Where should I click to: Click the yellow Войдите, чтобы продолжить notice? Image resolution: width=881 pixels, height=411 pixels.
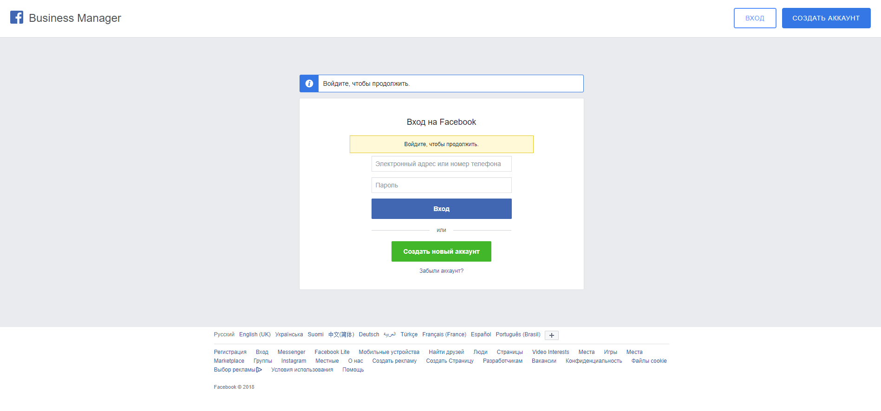click(x=441, y=144)
